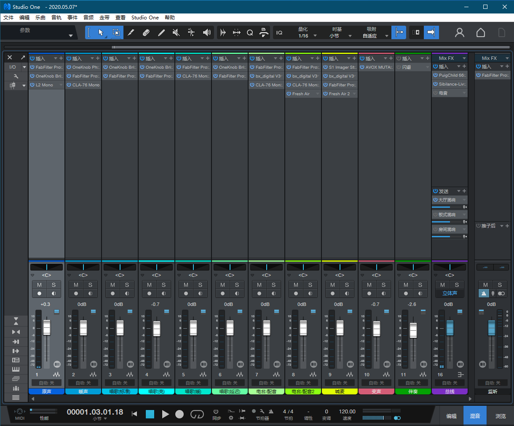The image size is (514, 426).
Task: Start playback with the Play button
Action: click(x=166, y=414)
